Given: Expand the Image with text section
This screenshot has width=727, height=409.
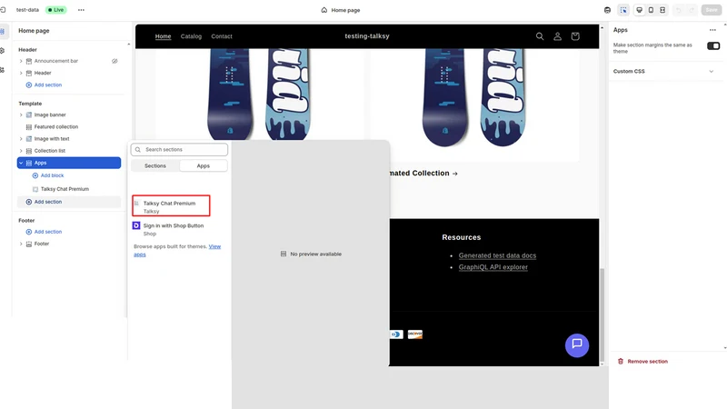Looking at the screenshot, I should 21,139.
